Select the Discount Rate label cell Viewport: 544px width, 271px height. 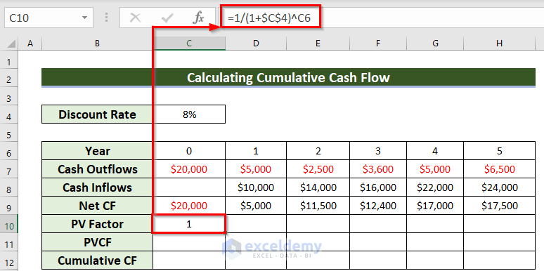point(97,114)
